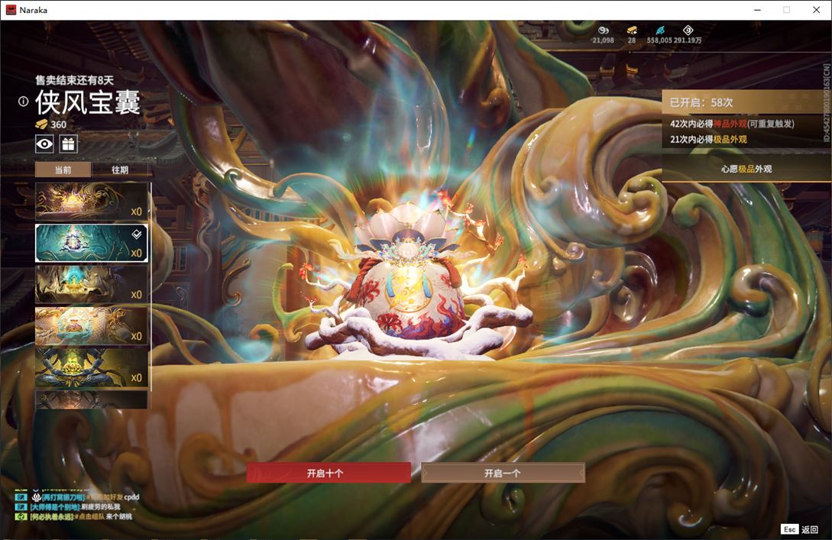Click the gold bar currency icon above 28
The image size is (832, 540).
tap(631, 31)
